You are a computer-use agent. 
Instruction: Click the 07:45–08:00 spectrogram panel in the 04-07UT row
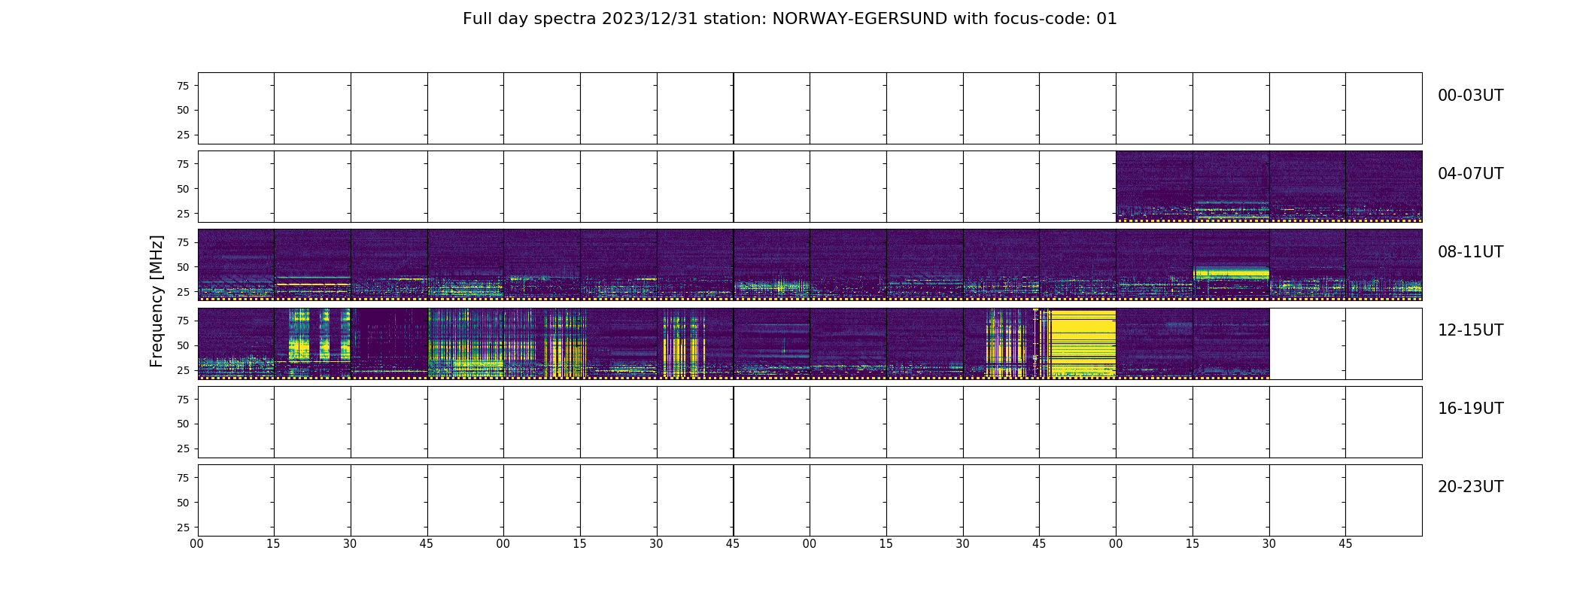pyautogui.click(x=1384, y=187)
